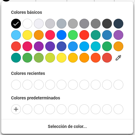This screenshot has height=135, width=135.
Task: Choose the lime yellow-green swatch in the bottom row
Action: pos(50,58)
